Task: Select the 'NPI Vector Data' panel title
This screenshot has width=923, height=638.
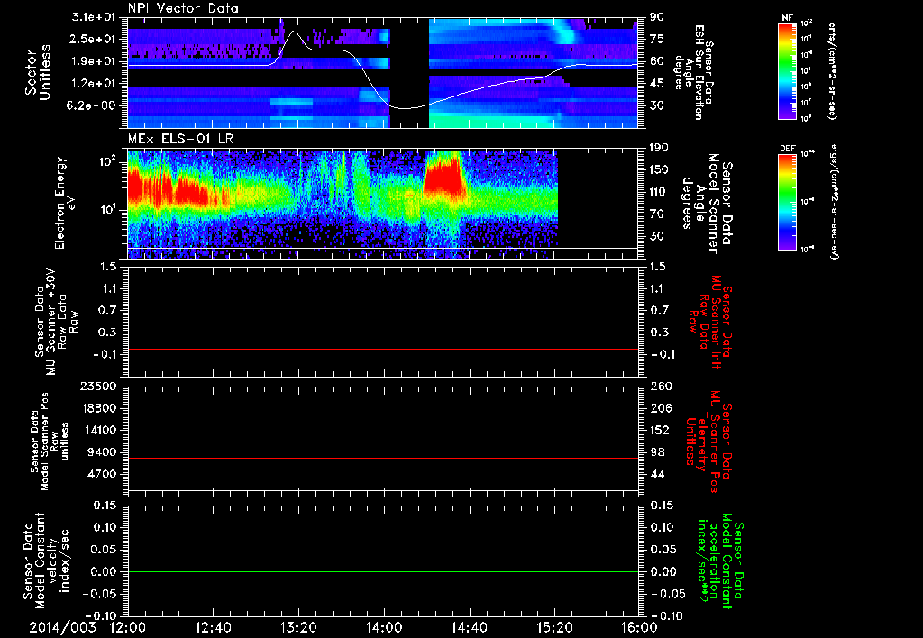Action: click(183, 8)
